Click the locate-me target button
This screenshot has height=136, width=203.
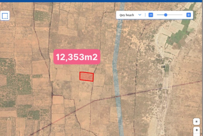(197, 121)
